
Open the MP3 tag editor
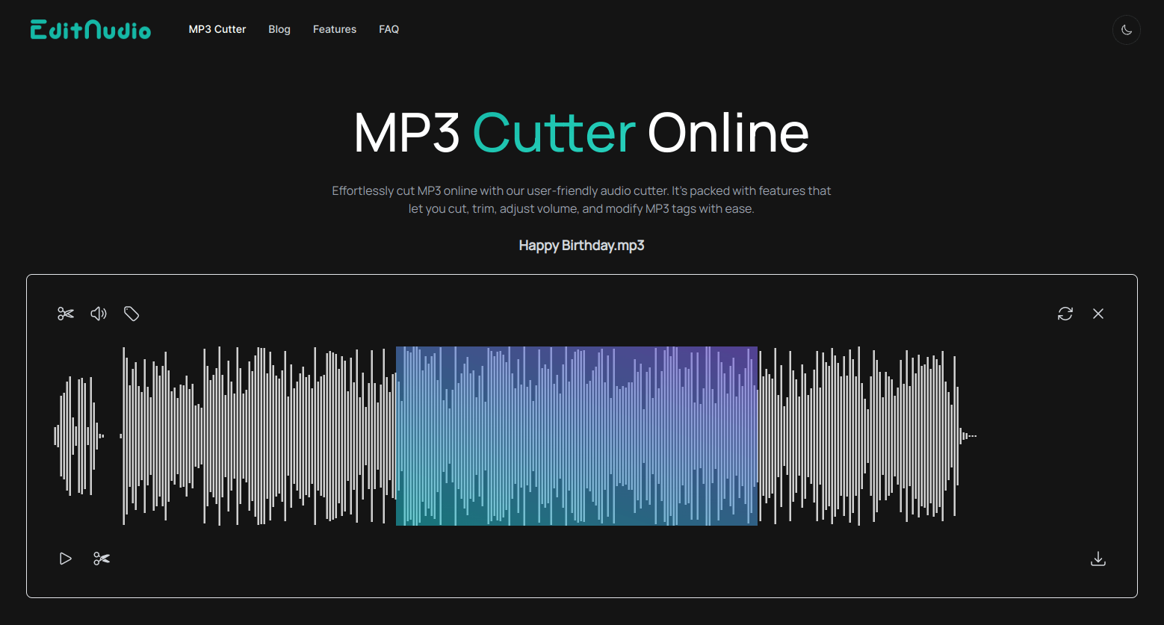(x=131, y=314)
